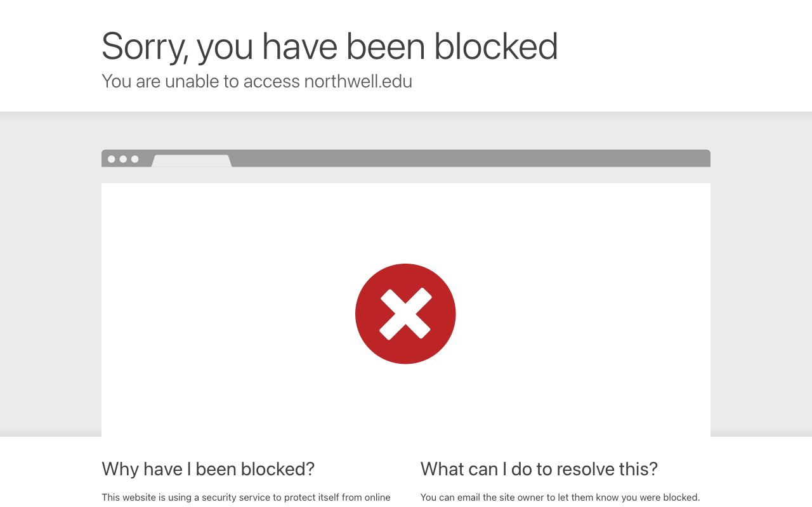812x507 pixels.
Task: Click the third dot in illustrated browser bar
Action: (x=134, y=159)
